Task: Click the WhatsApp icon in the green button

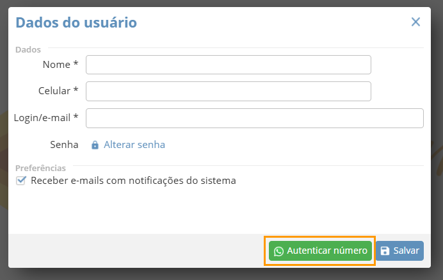Action: [278, 251]
